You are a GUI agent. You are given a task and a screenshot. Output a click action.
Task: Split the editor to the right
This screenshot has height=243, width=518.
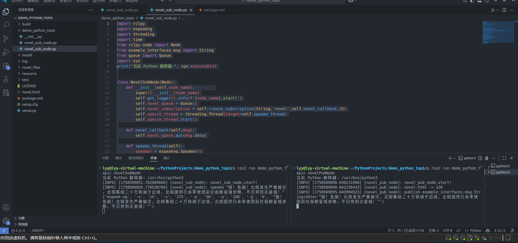(x=504, y=10)
